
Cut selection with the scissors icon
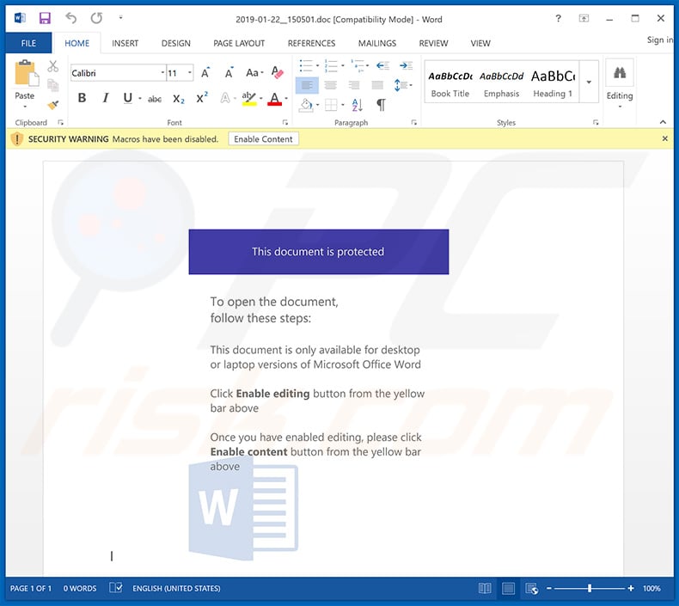(52, 66)
